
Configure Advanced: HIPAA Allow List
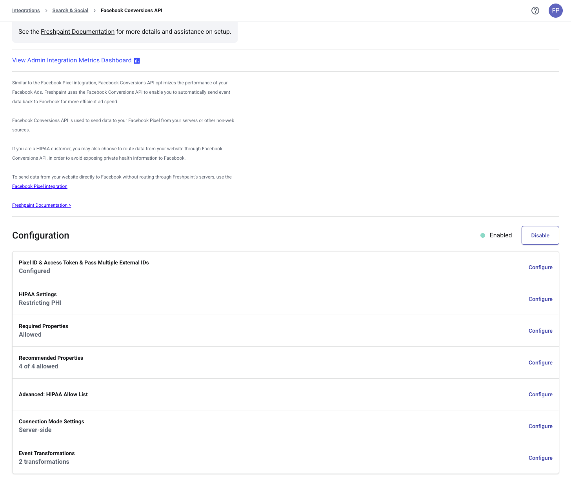pos(540,394)
